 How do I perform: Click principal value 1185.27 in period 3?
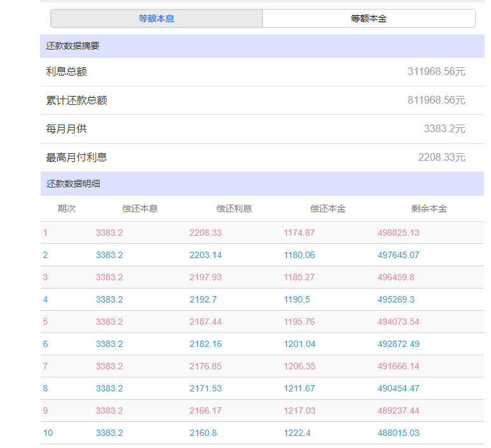click(299, 278)
